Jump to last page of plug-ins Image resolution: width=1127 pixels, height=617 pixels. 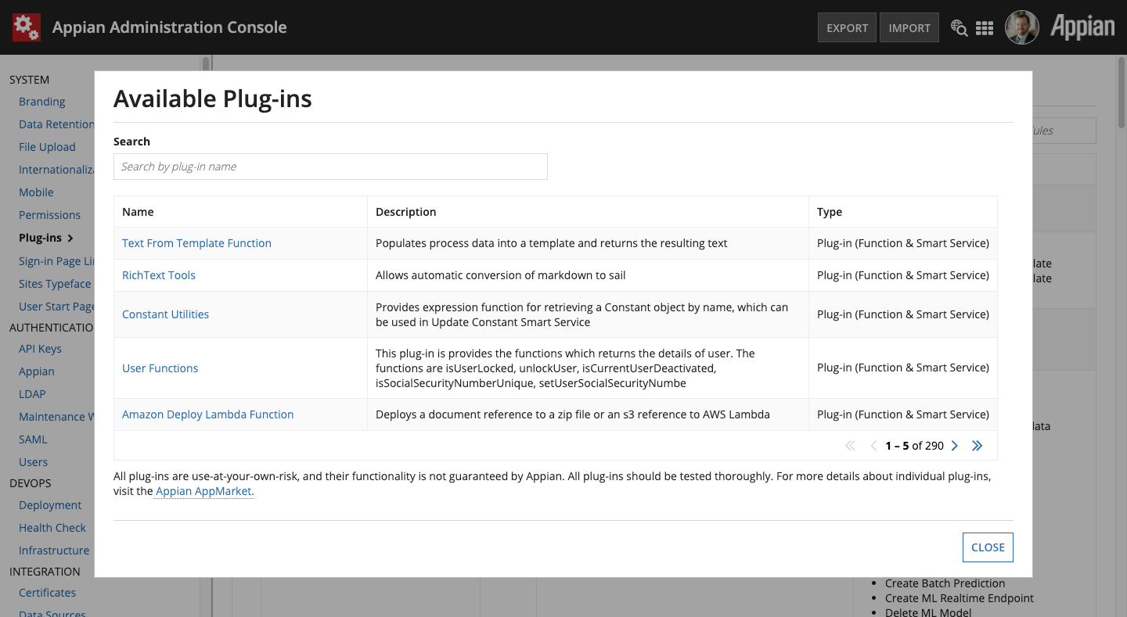point(977,446)
